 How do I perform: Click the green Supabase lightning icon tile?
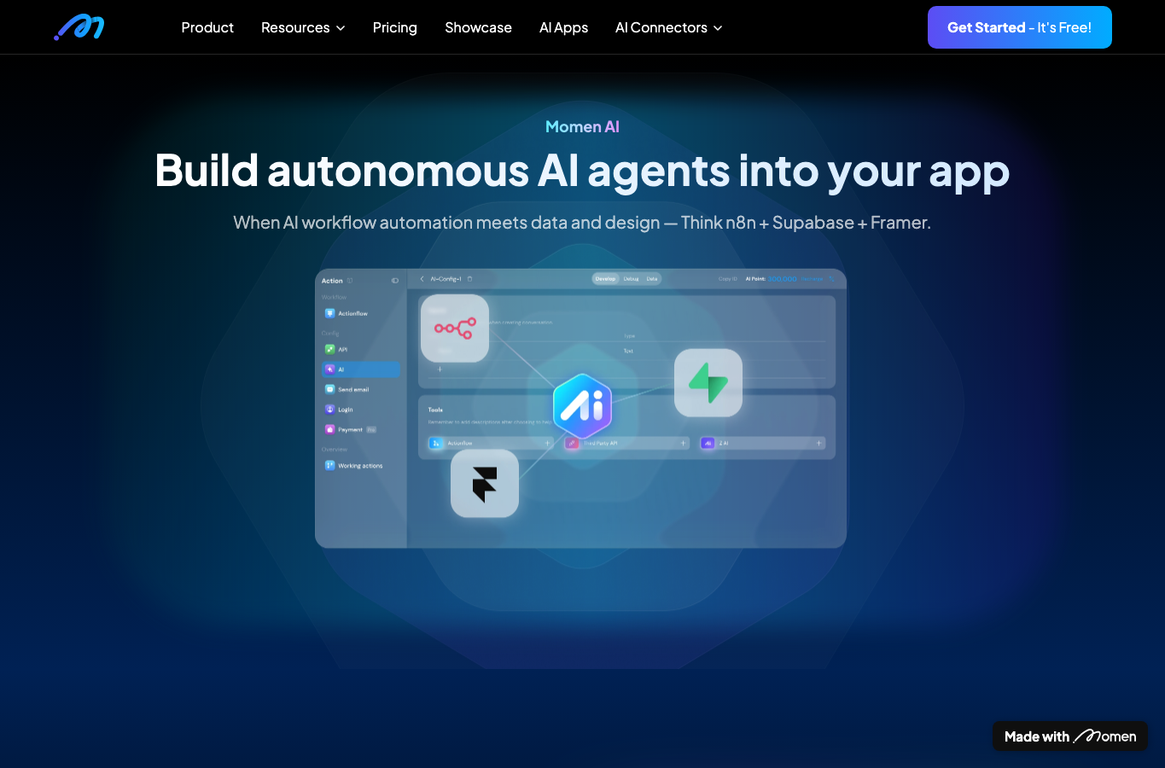point(708,383)
